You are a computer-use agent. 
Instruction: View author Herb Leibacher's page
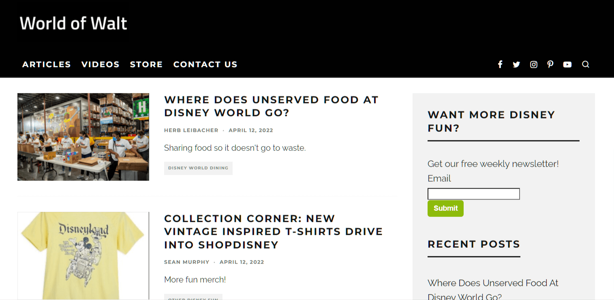pyautogui.click(x=191, y=131)
